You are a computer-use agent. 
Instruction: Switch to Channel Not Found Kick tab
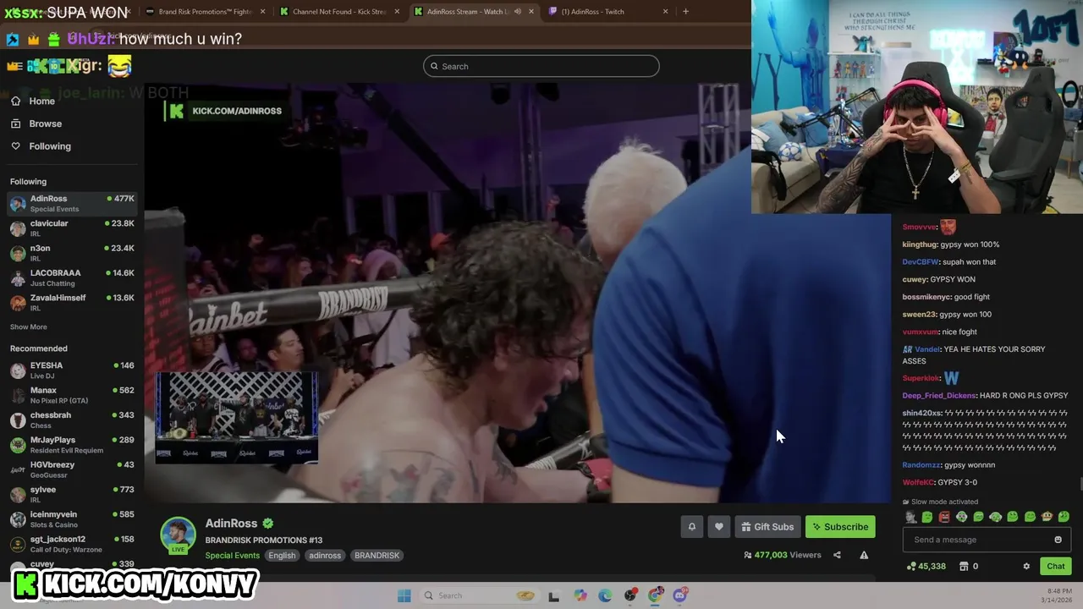(338, 12)
